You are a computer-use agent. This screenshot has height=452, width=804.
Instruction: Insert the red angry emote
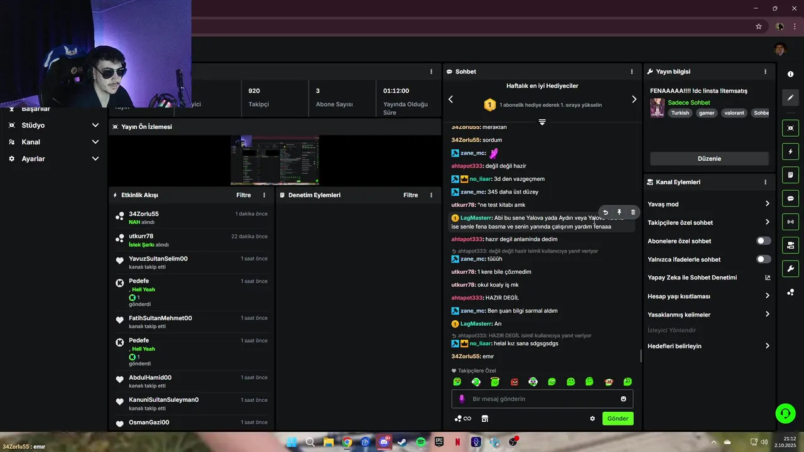[x=514, y=382]
